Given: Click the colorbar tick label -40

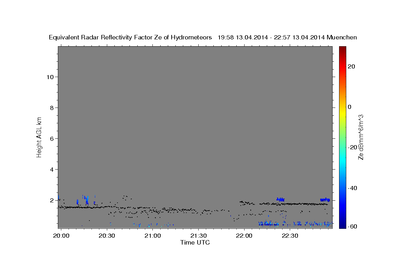Looking at the screenshot, I should 352,188.
